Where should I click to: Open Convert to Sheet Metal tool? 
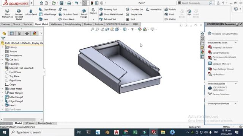(19, 15)
